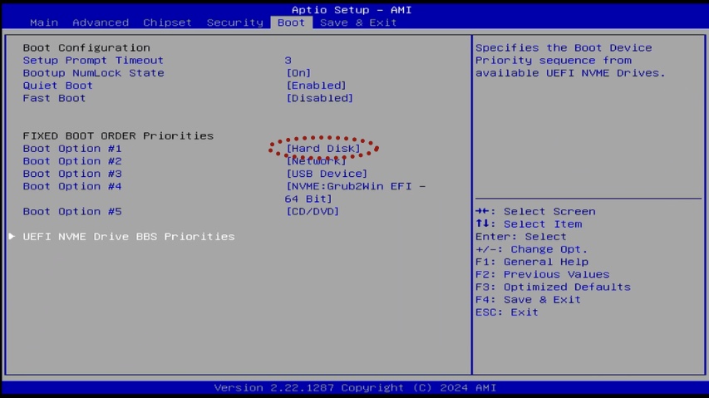Click the Select Item arrows hint
This screenshot has height=398, width=709.
click(x=529, y=224)
